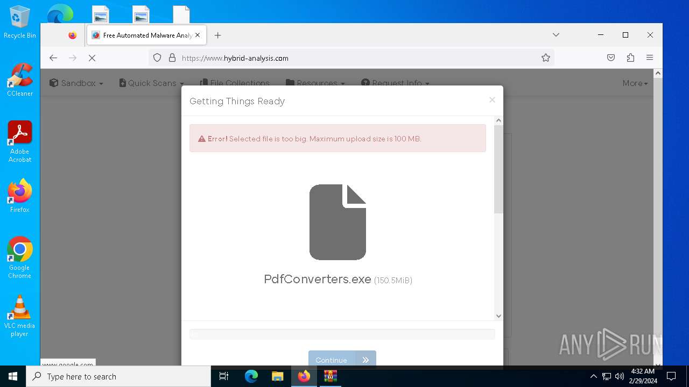This screenshot has height=387, width=689.
Task: Click the dialog scrollbar thumb
Action: coord(498,169)
